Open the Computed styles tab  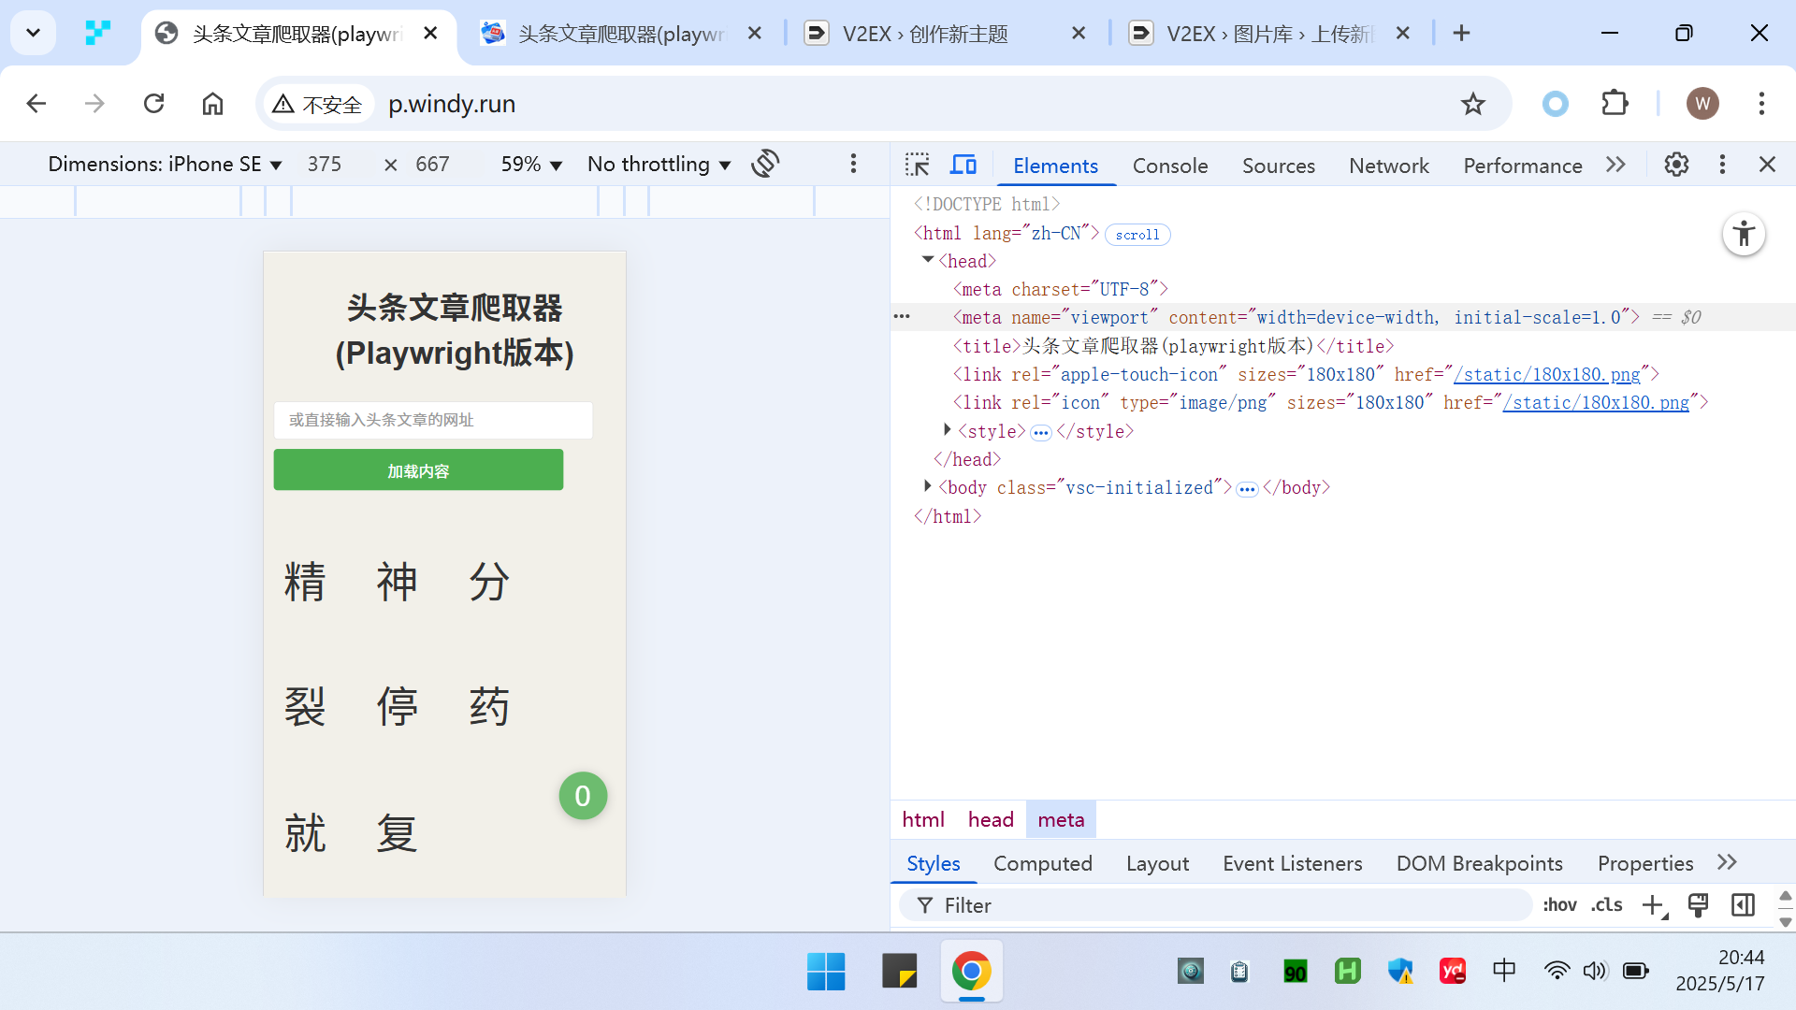point(1042,863)
